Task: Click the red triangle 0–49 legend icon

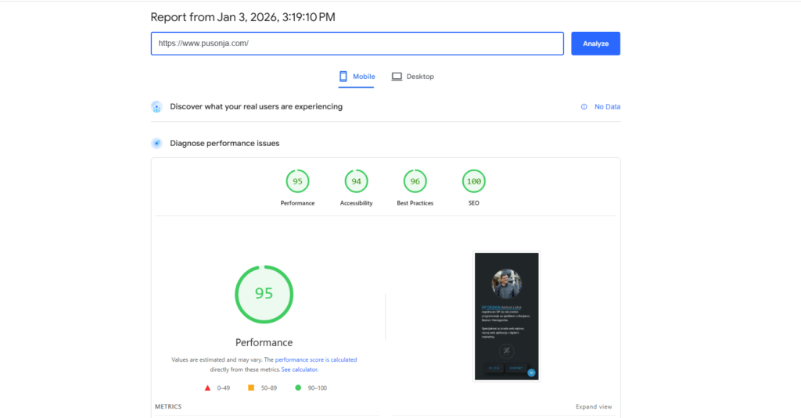Action: click(207, 388)
